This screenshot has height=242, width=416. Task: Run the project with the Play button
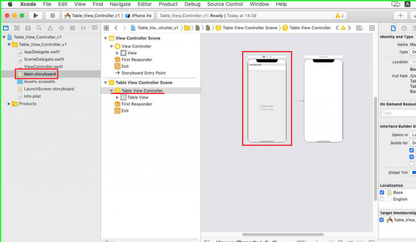(x=36, y=16)
